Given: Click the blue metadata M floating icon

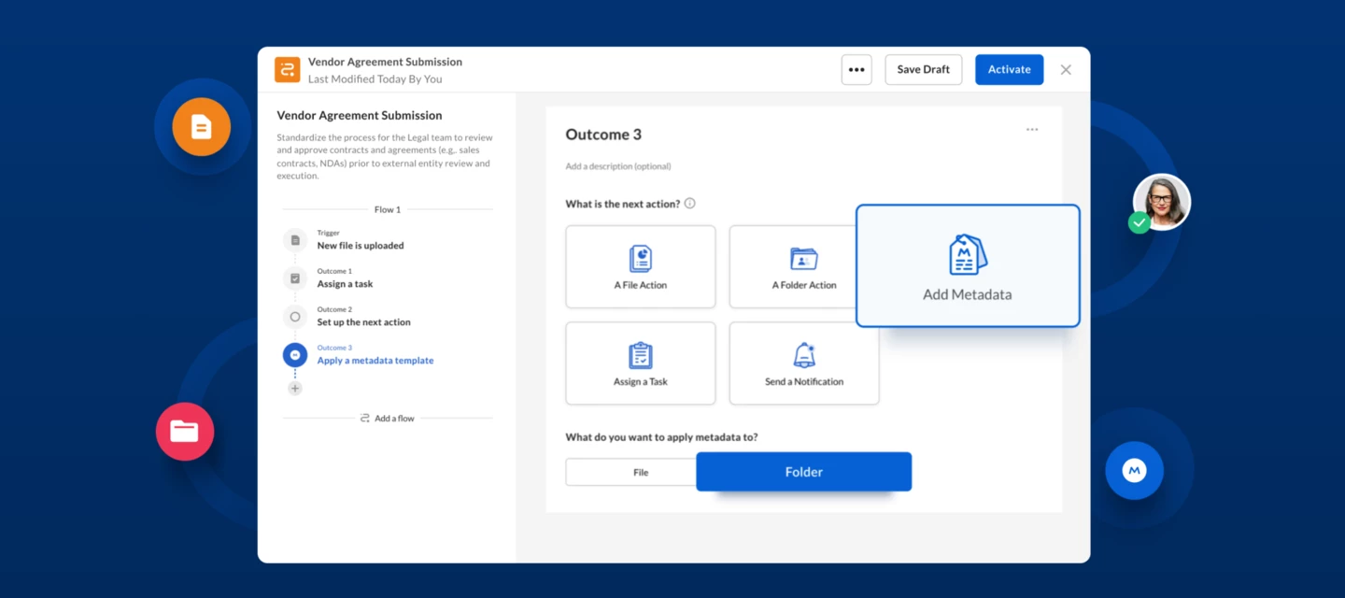Looking at the screenshot, I should point(1134,471).
